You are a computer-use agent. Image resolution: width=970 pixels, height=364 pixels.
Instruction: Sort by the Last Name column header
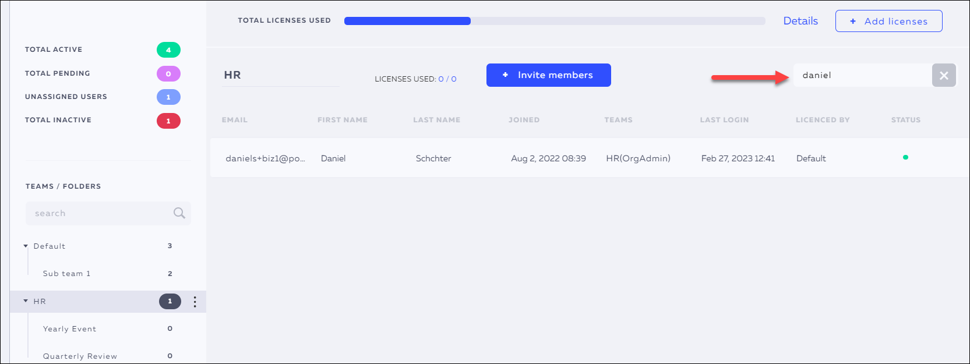pos(437,120)
